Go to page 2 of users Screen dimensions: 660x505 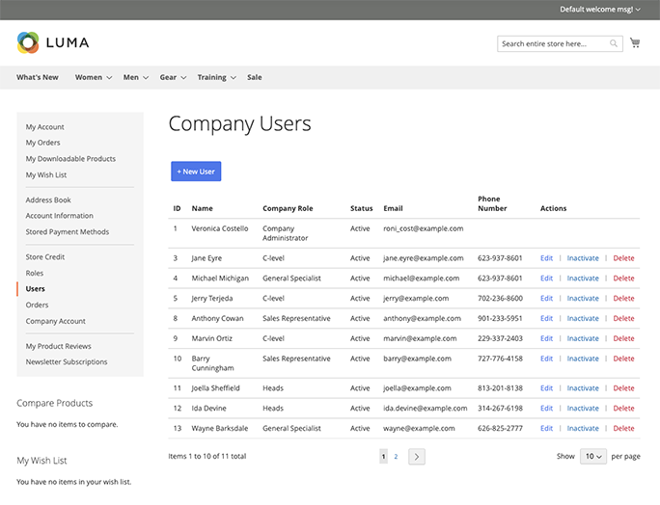[396, 457]
